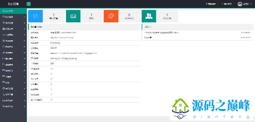Viewport: 255px width, 122px height.
Task: Click the home icon in the active sidebar item
Action: click(x=3, y=11)
